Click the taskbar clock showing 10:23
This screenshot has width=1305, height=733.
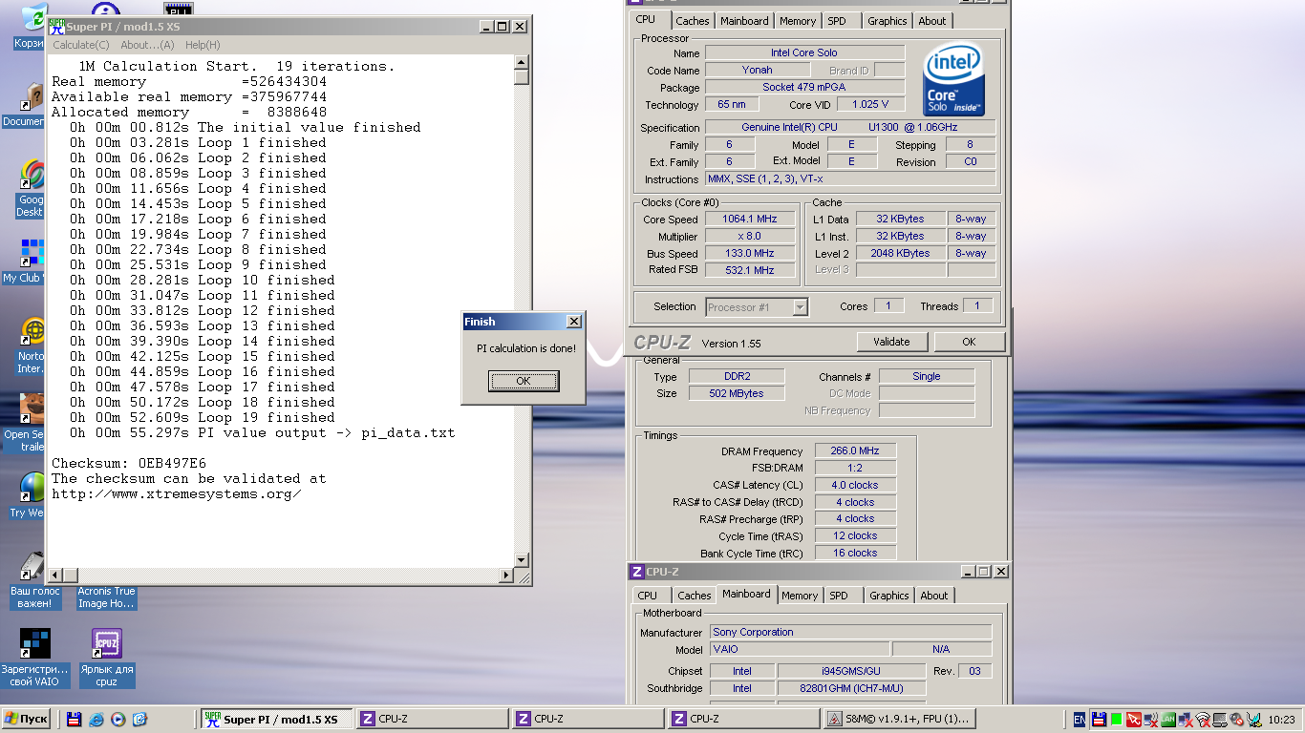1281,719
